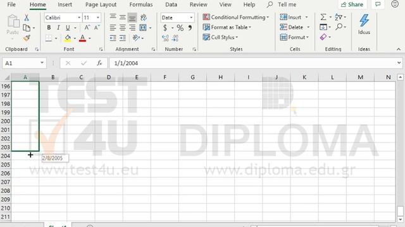The height and width of the screenshot is (227, 405).
Task: Open the Comments speech bubble
Action: (378, 4)
